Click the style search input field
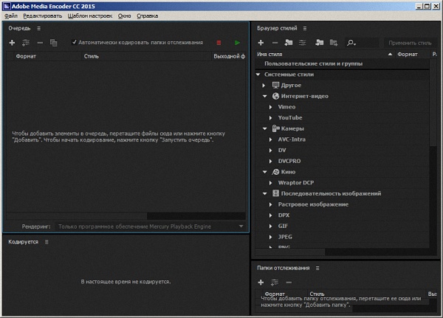Image resolution: width=443 pixels, height=318 pixels. click(x=368, y=43)
